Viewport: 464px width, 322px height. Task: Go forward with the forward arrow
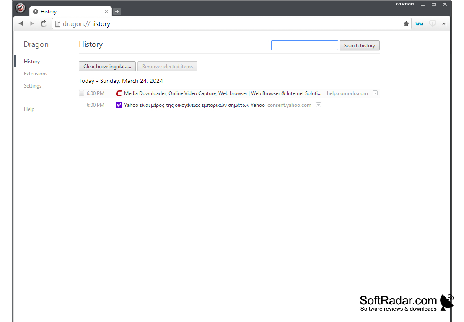pyautogui.click(x=32, y=23)
